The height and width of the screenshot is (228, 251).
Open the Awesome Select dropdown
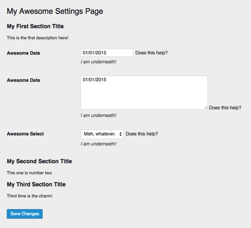click(x=102, y=134)
